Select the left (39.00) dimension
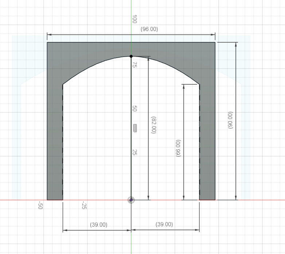285x254 pixels. click(98, 225)
